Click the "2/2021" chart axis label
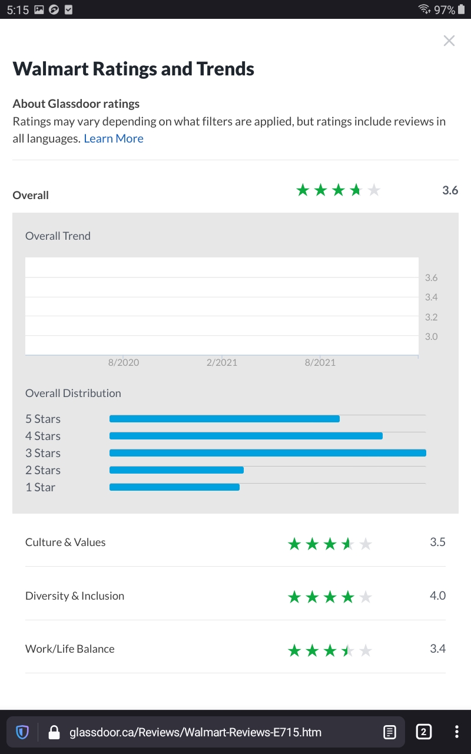 click(x=222, y=362)
